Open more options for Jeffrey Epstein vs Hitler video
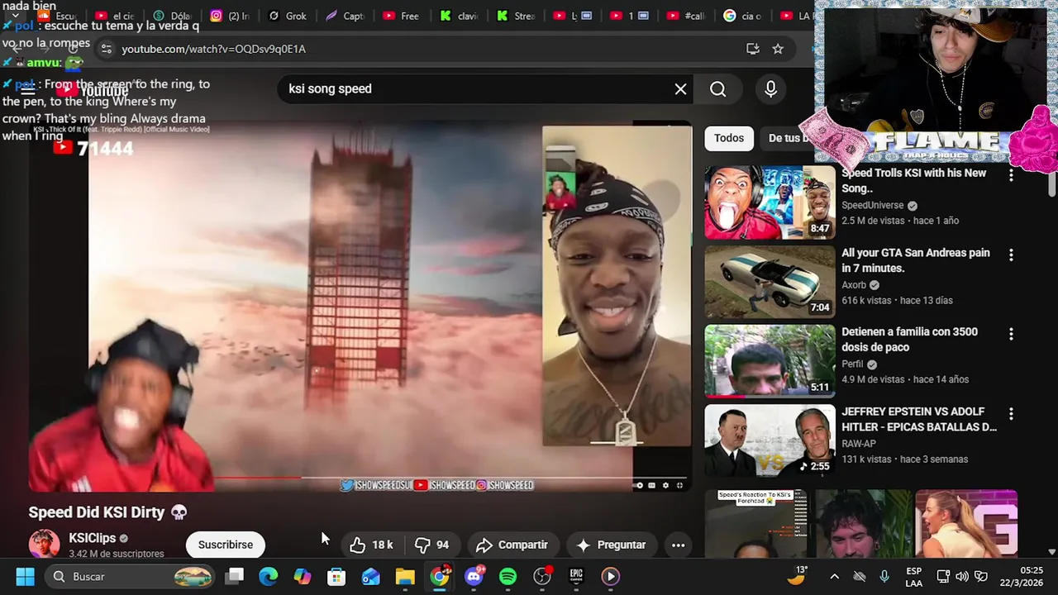This screenshot has height=595, width=1058. [1011, 413]
